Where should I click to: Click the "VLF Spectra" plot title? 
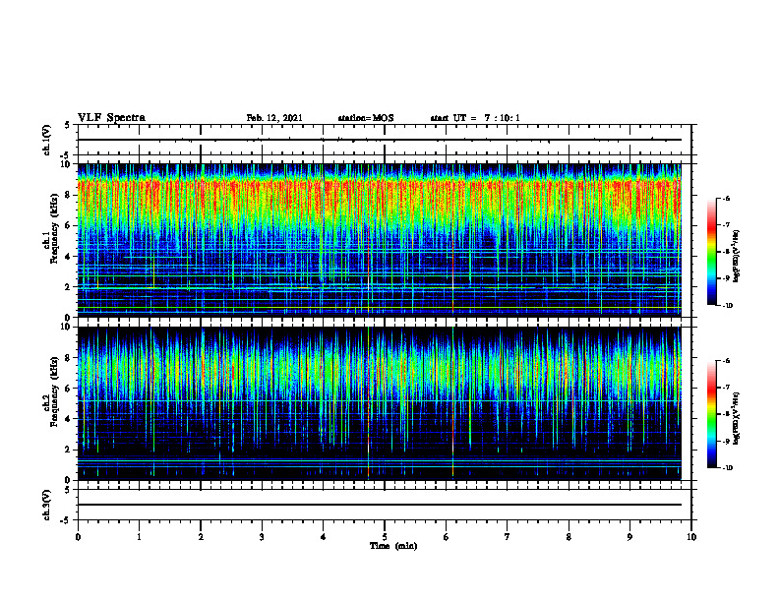[111, 118]
